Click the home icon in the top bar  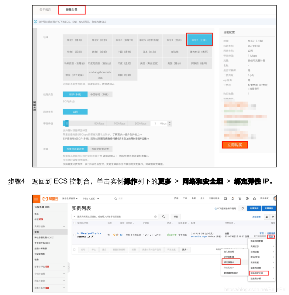pos(254,198)
